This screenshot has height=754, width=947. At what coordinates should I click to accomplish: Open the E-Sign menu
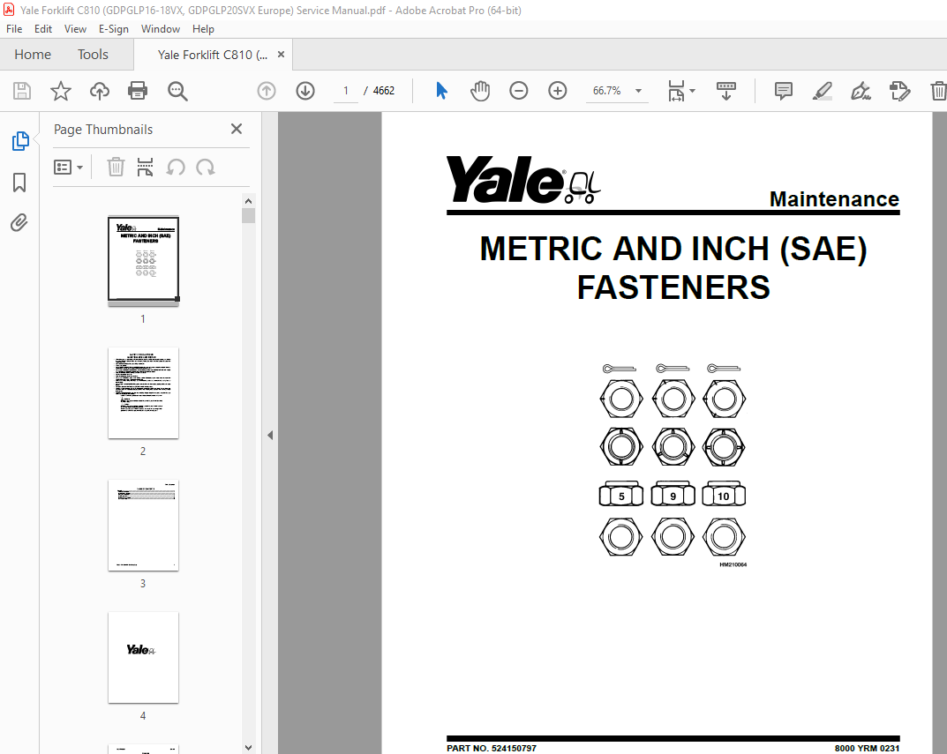(x=114, y=29)
